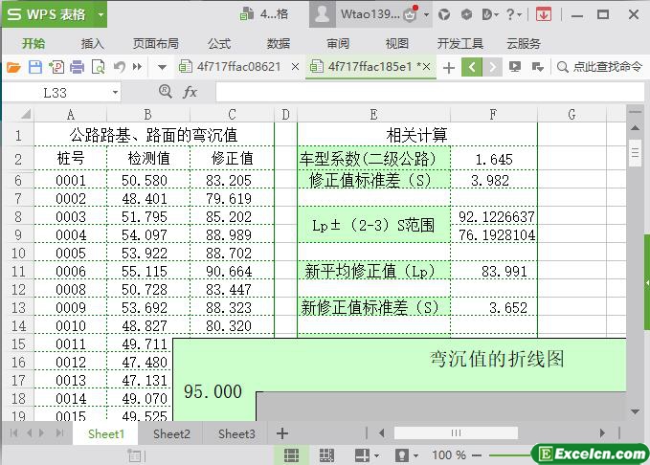Select the cell containing 92.1226637
The width and height of the screenshot is (650, 465).
[x=494, y=216]
